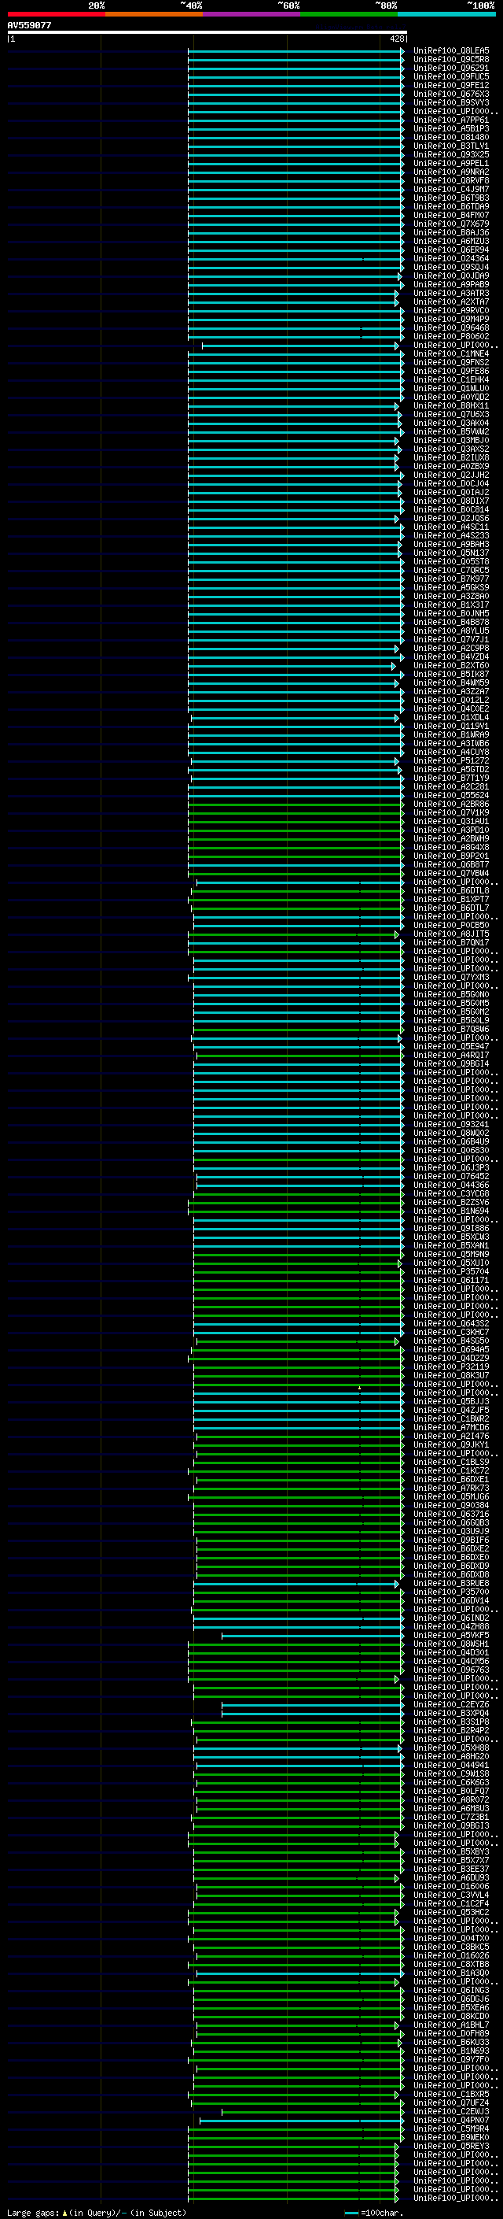Click the green ~80% identity legend segment

(349, 14)
